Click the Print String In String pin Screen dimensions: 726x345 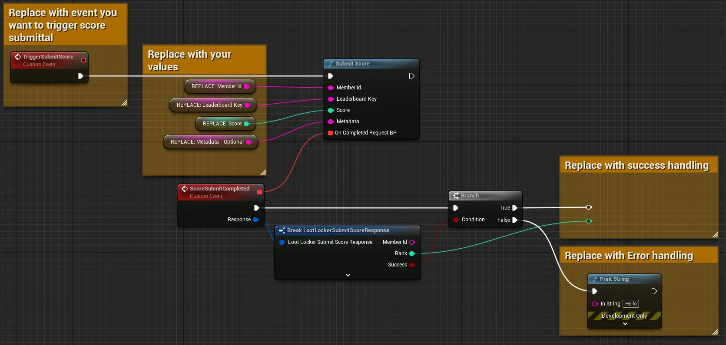595,304
